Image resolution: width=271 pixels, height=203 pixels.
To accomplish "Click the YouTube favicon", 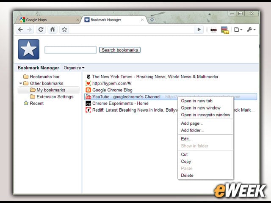I will point(88,97).
